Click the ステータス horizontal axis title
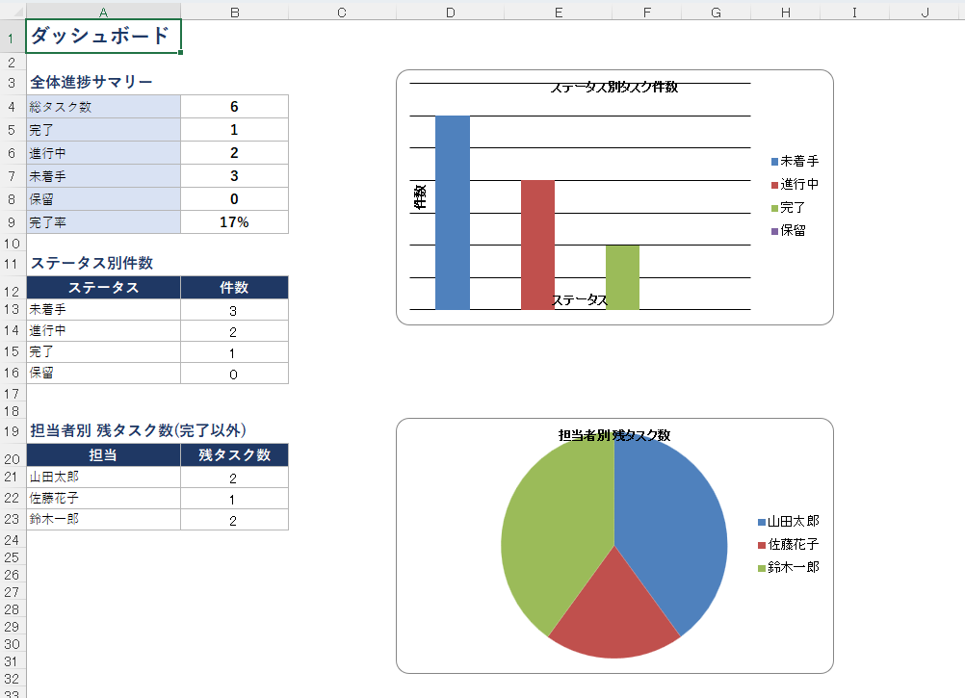The image size is (965, 698). pos(579,300)
